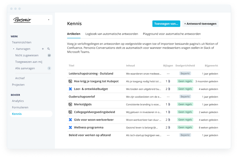Go to Projecten in sidebar

tap(18, 85)
